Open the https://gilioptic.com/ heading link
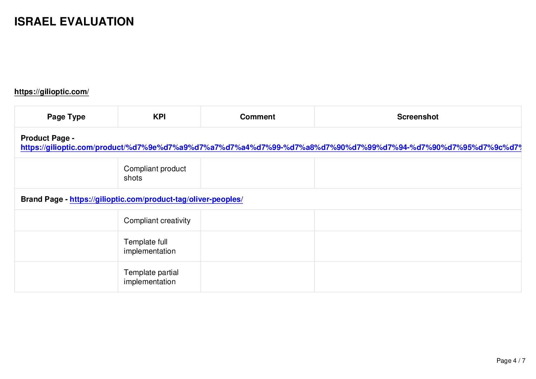 tap(52, 92)
